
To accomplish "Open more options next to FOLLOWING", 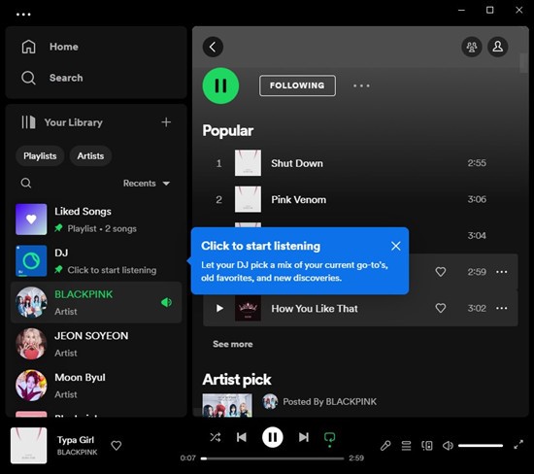I will (x=361, y=85).
